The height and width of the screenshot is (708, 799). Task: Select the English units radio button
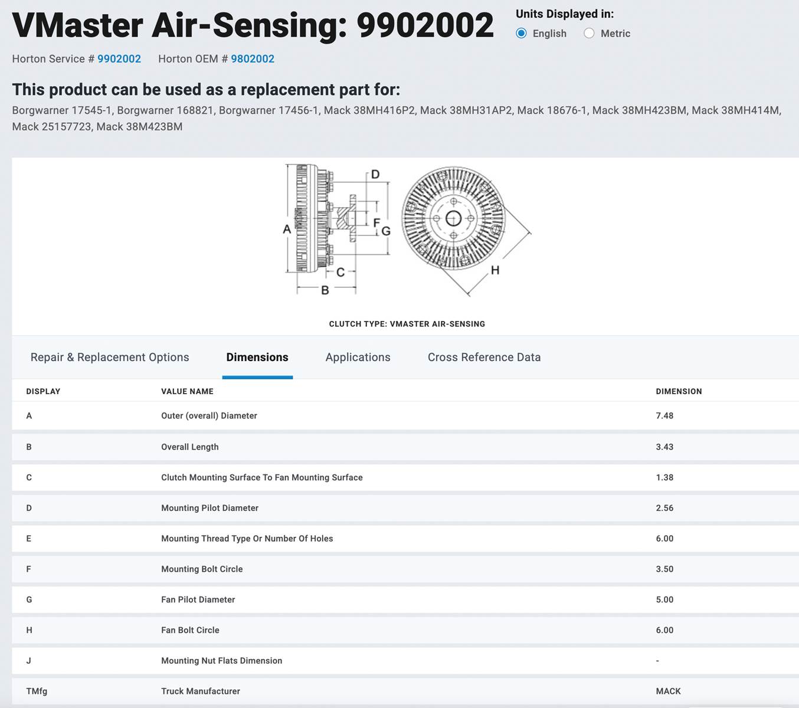521,34
